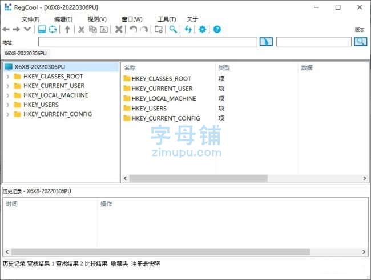Open the 工具(T) menu
This screenshot has width=371, height=280.
click(167, 19)
